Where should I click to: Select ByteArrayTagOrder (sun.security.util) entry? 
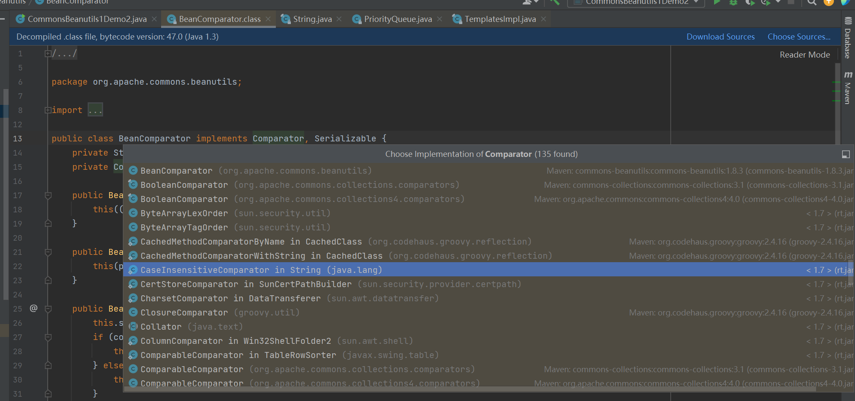tap(489, 227)
